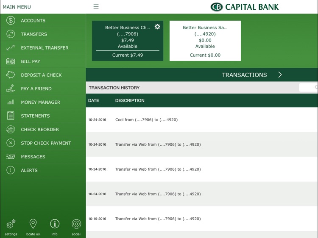
Task: Click the Deposit a Check piggy bank icon
Action: 11,75
